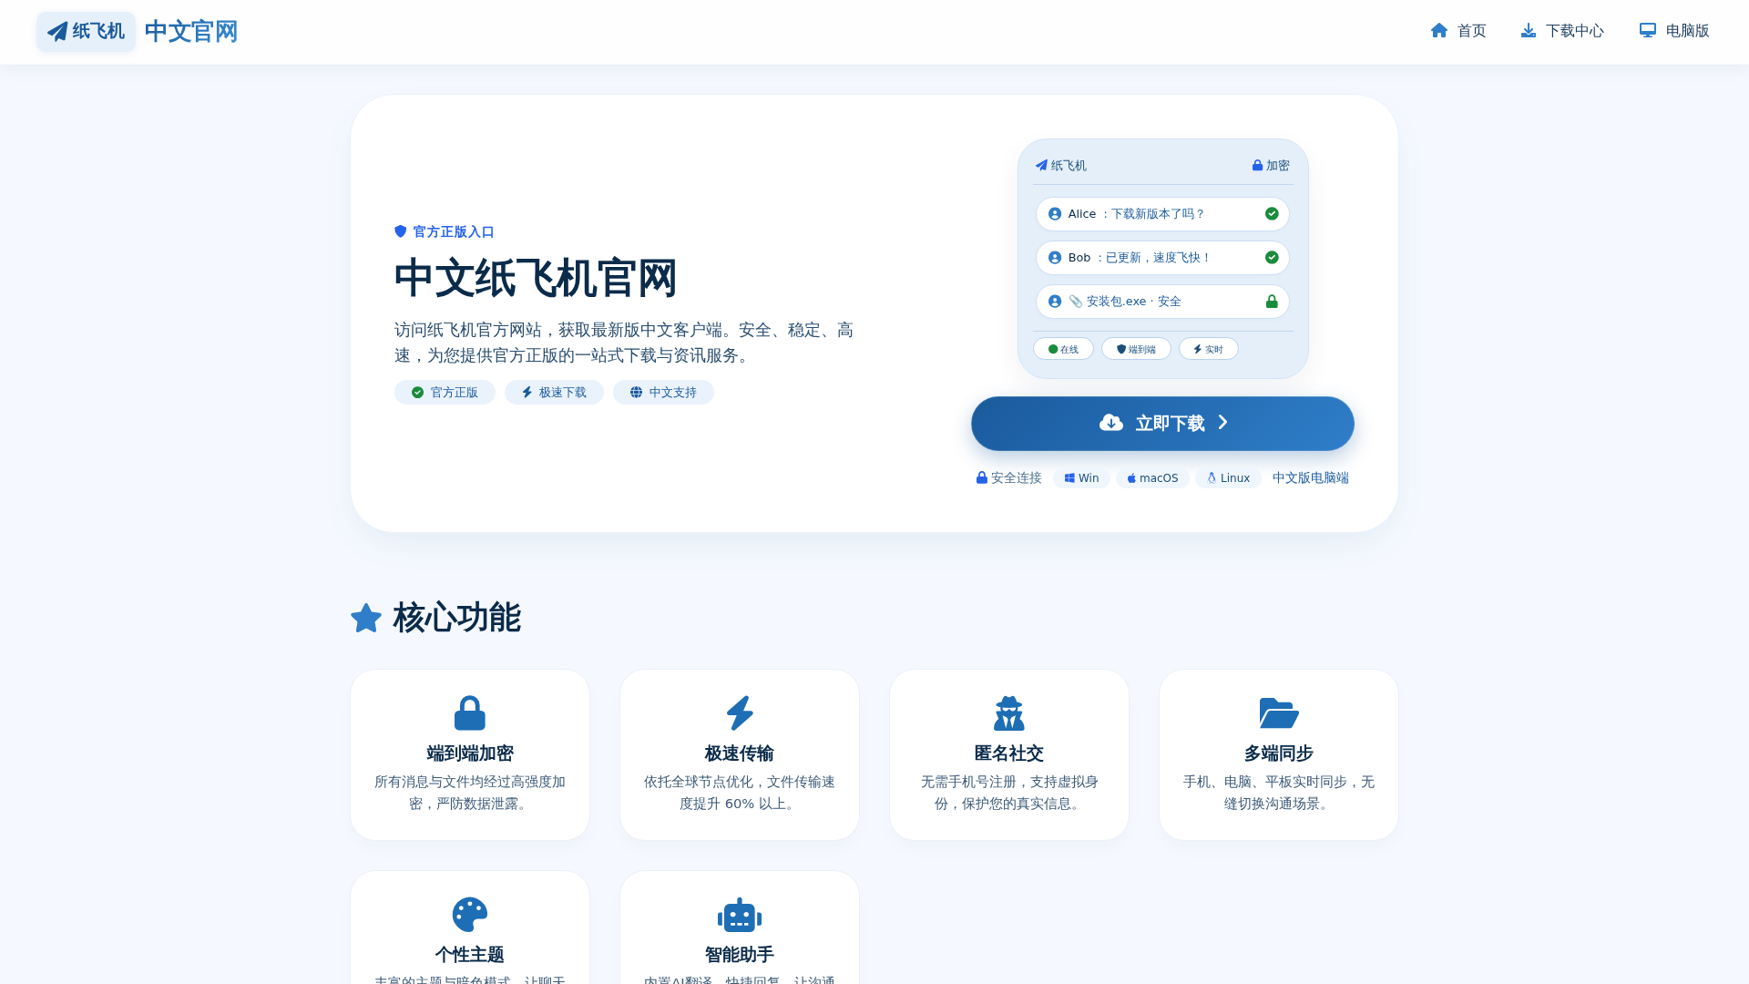
Task: Click Alice's avatar icon
Action: coord(1055,214)
